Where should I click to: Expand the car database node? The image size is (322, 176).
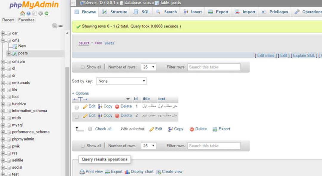click(x=3, y=33)
